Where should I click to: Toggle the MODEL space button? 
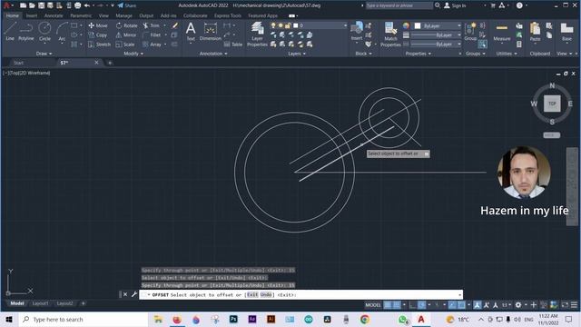373,305
